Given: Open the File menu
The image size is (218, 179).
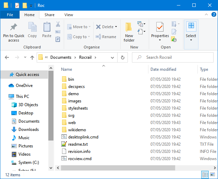Looking at the screenshot, I should coord(10,15).
